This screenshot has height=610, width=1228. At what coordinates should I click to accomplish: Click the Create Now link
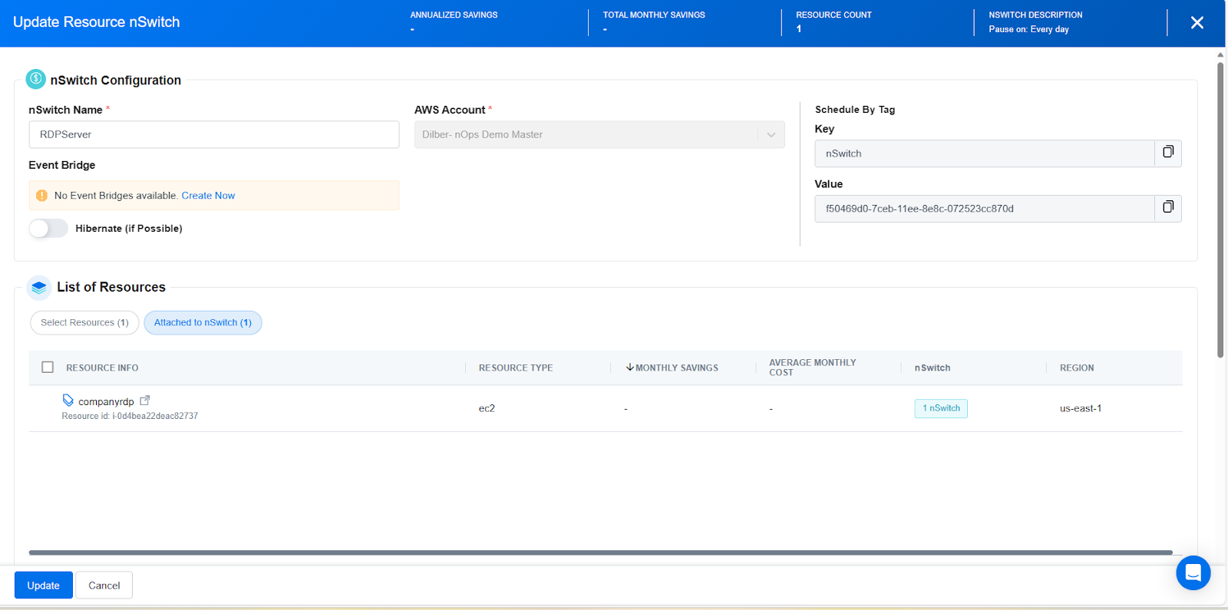pos(208,196)
